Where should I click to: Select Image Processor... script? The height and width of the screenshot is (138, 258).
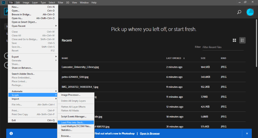click(76, 95)
